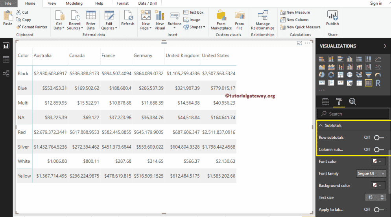Open the File menu

[x=8, y=4]
